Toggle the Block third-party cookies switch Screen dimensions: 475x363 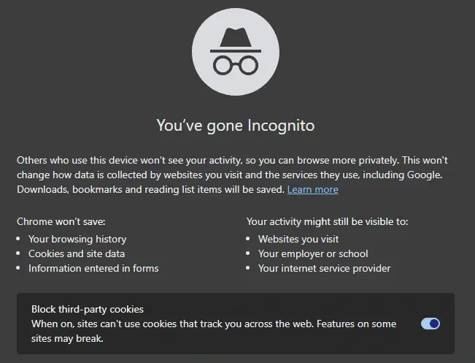430,324
